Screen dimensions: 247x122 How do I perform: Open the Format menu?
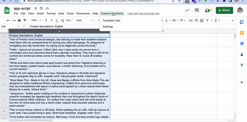[51, 14]
